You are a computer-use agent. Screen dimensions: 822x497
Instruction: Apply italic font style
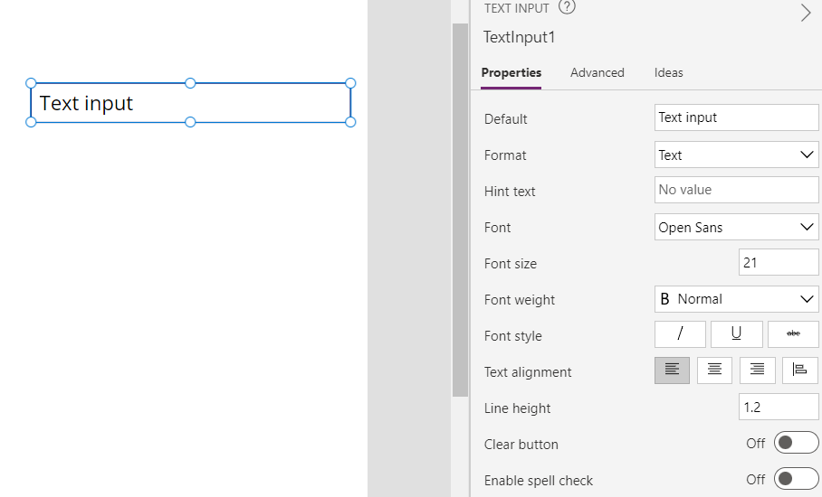coord(680,333)
